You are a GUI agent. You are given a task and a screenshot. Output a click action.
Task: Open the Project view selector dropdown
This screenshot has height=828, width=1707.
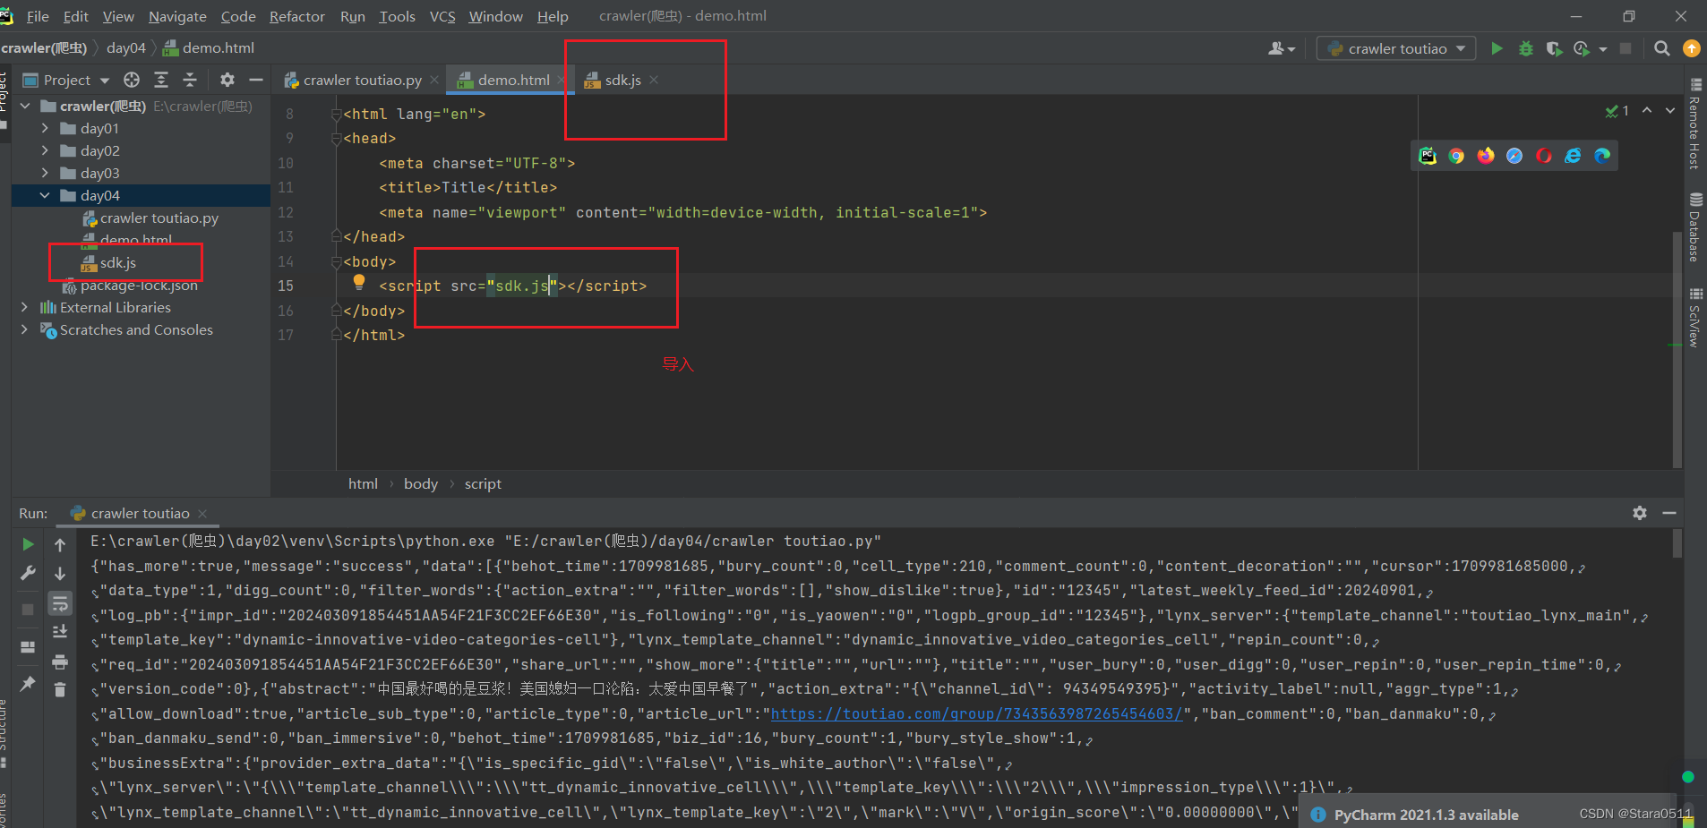66,80
